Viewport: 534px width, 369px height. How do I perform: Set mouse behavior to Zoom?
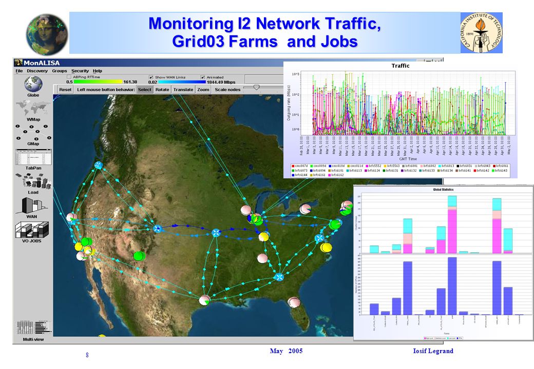(203, 90)
